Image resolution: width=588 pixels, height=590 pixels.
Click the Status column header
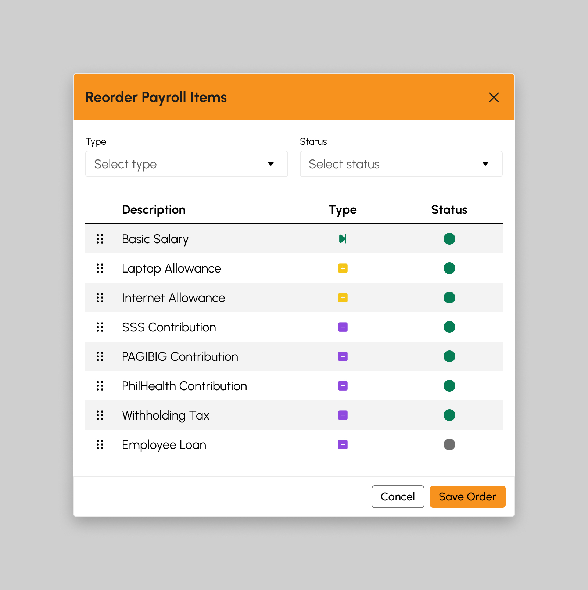coord(449,210)
